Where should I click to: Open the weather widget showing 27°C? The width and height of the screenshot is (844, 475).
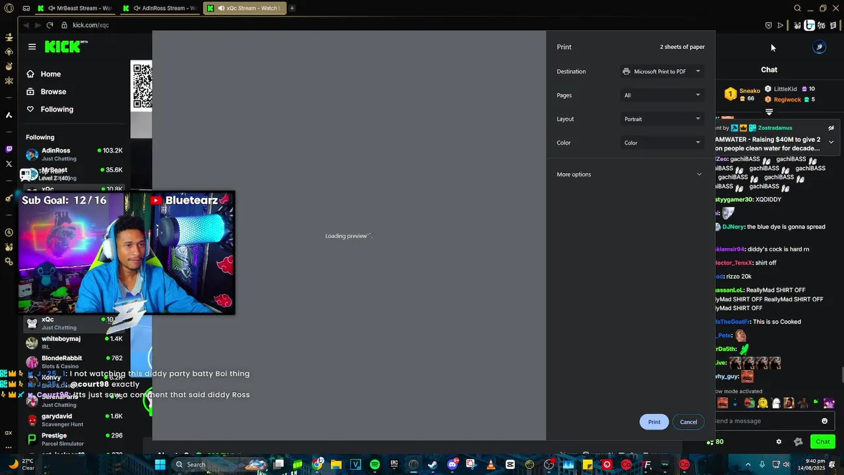(x=21, y=464)
